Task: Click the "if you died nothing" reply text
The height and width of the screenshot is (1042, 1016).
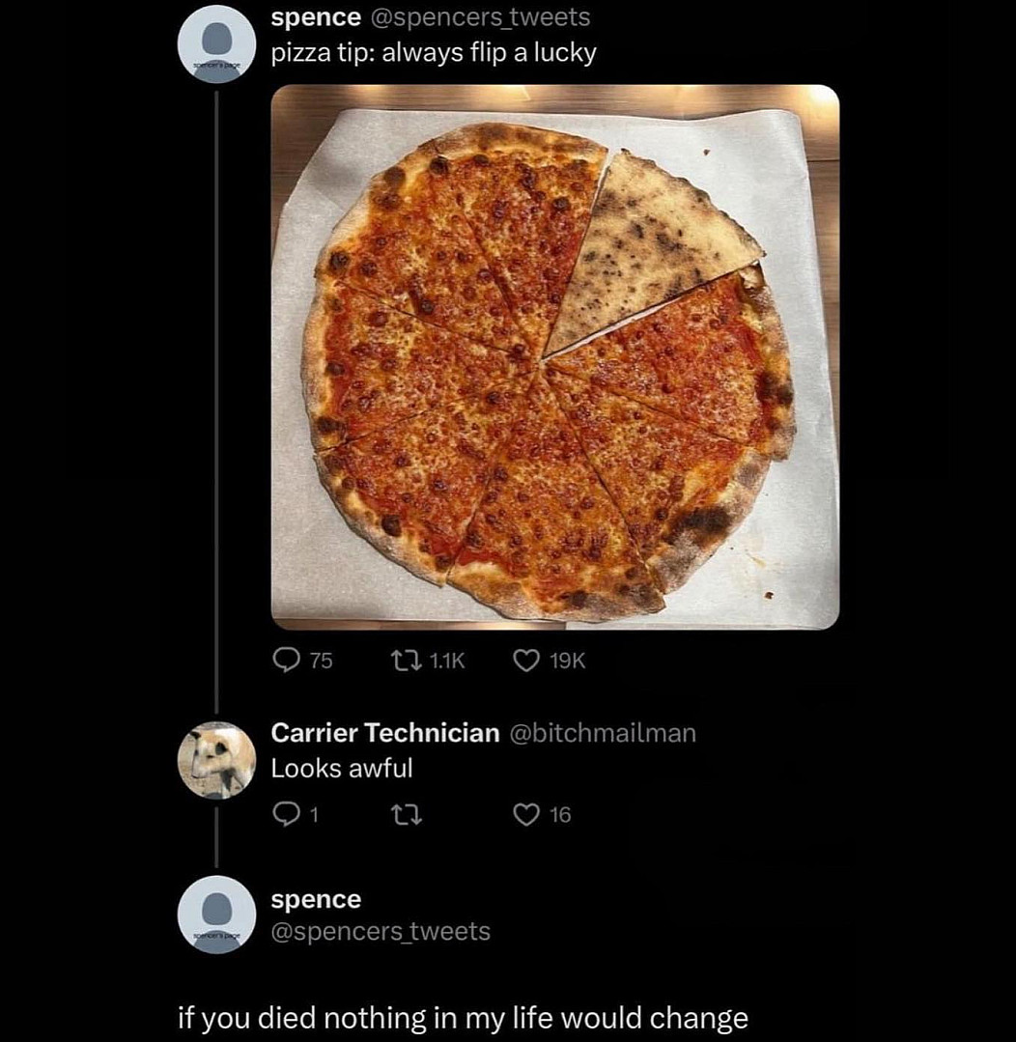Action: coord(463,1018)
